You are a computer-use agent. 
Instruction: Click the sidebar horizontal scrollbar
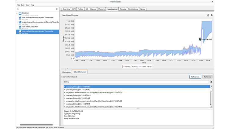click(x=36, y=125)
